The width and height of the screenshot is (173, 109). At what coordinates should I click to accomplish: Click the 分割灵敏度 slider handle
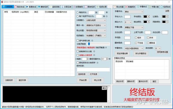pyautogui.click(x=89, y=44)
